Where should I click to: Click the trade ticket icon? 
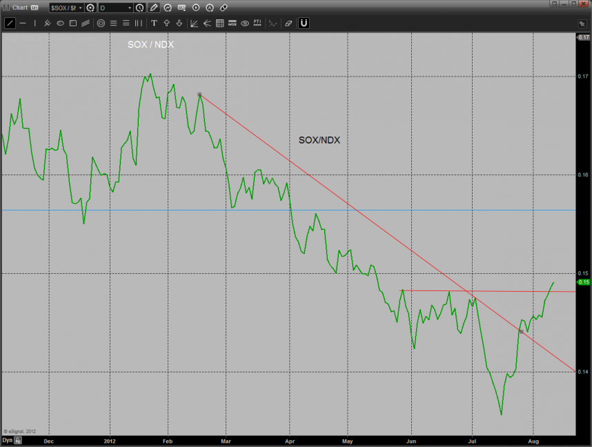[224, 8]
